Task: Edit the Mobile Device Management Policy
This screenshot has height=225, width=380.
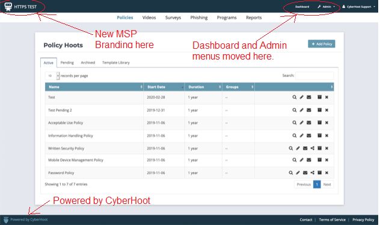Action: coord(301,160)
